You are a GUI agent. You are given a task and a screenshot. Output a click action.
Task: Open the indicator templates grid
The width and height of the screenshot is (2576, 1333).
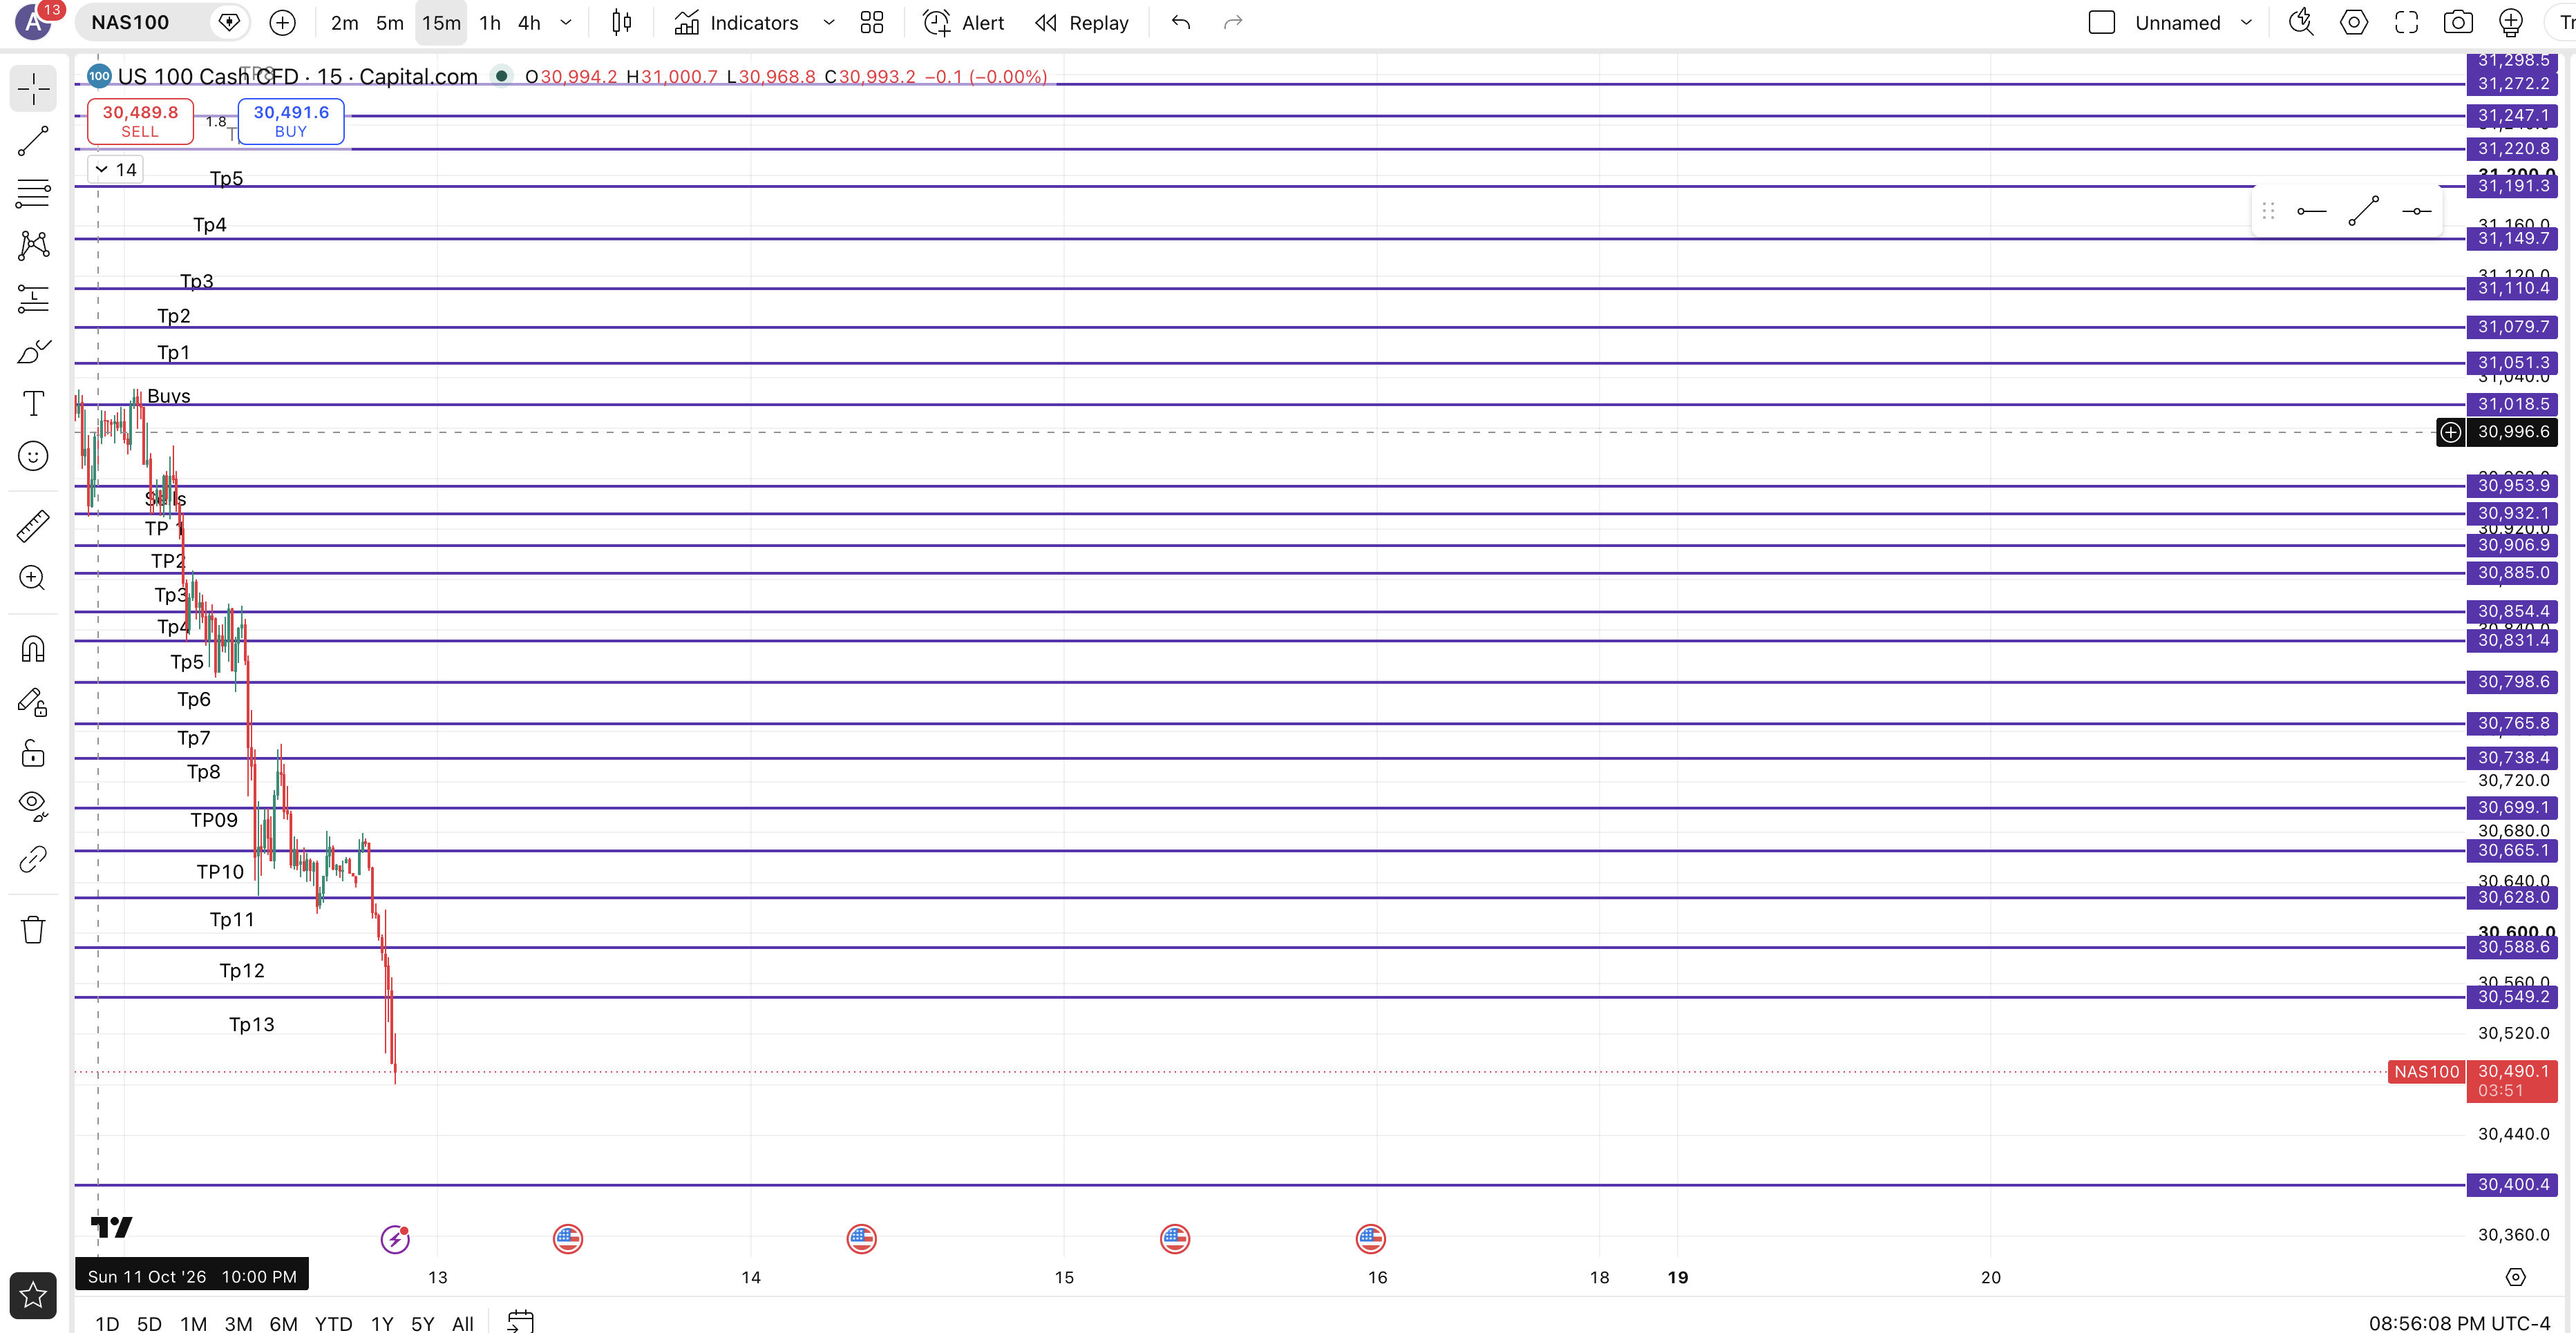point(872,22)
